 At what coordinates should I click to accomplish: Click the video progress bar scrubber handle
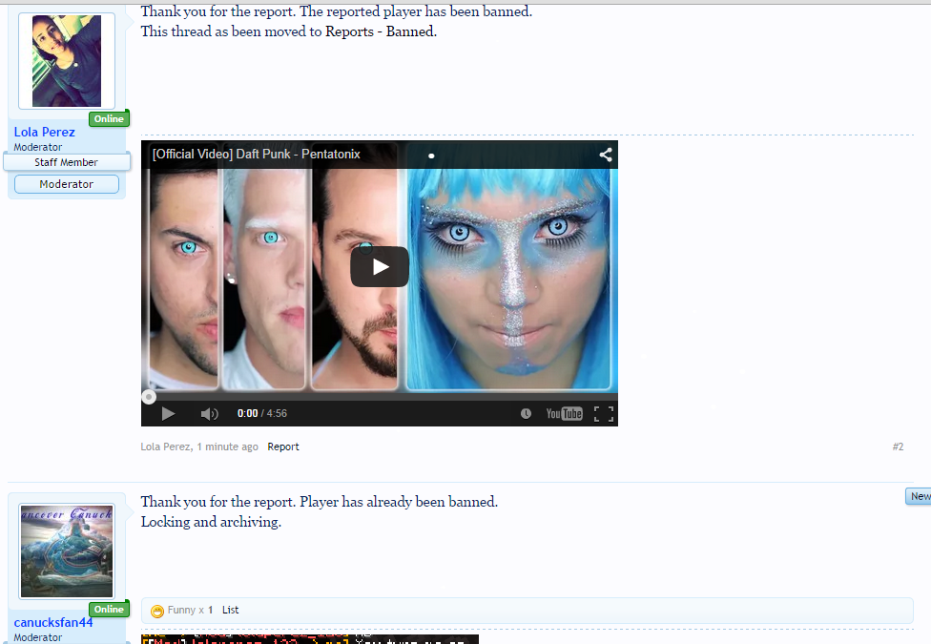tap(149, 397)
